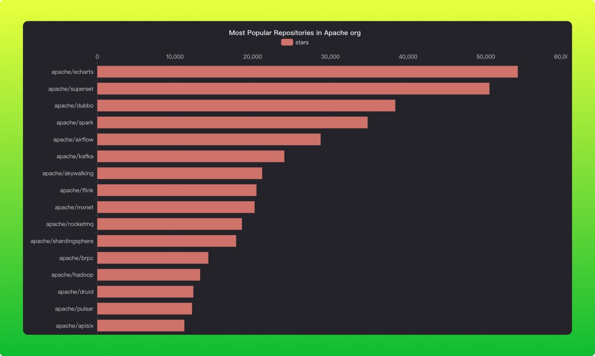The width and height of the screenshot is (595, 356).
Task: Click the apache/superset bar
Action: (293, 89)
